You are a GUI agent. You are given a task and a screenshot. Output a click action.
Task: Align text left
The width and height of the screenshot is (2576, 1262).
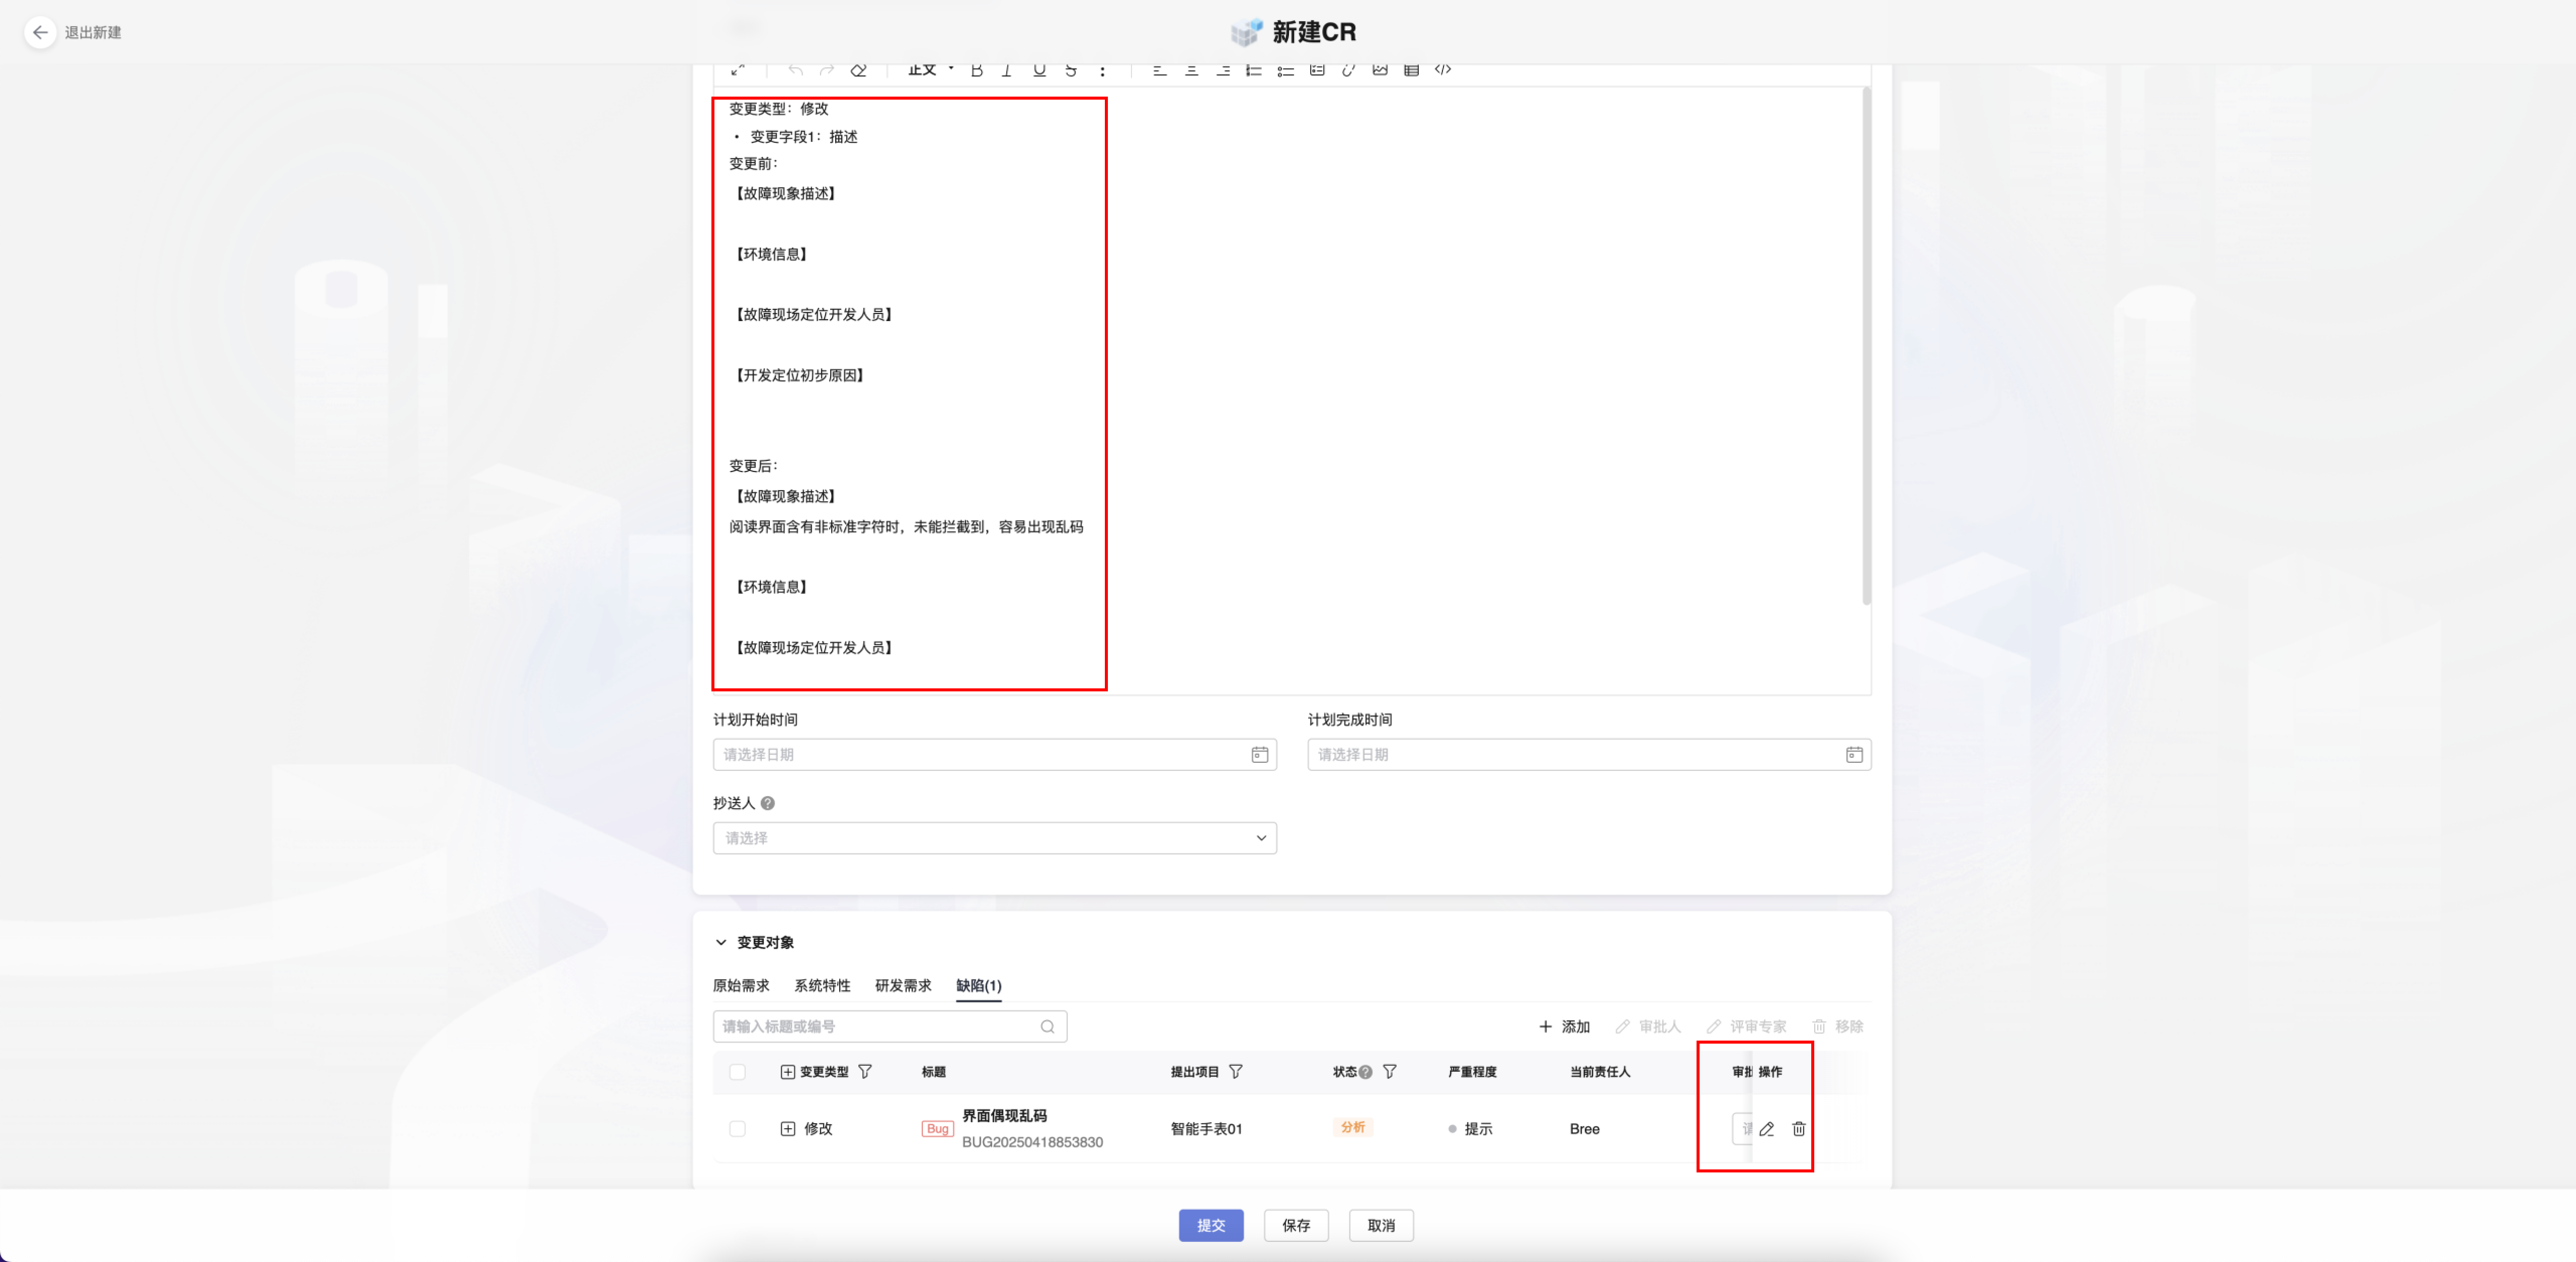coord(1159,70)
